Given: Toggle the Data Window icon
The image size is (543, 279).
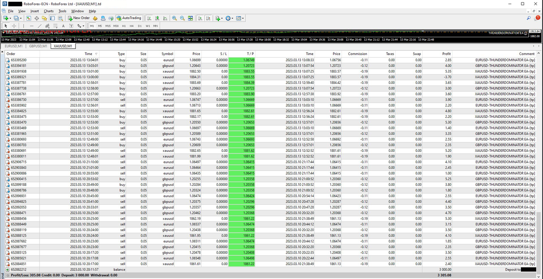Looking at the screenshot, I should click(x=36, y=18).
